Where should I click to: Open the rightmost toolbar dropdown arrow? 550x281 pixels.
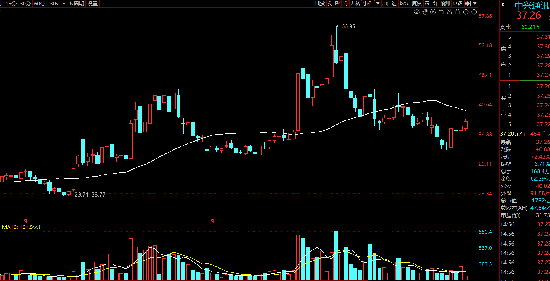click(x=475, y=4)
